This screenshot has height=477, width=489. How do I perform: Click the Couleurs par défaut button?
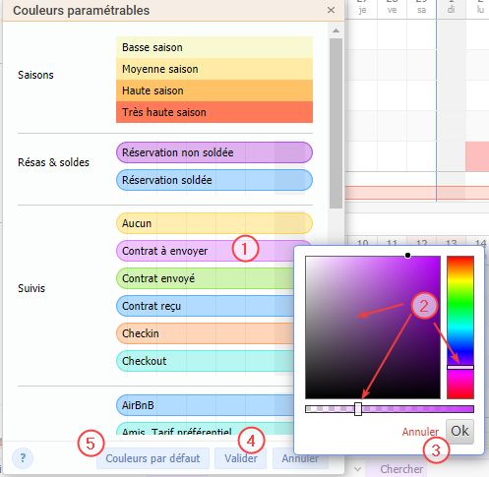pyautogui.click(x=153, y=458)
